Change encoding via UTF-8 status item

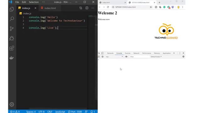(x=41, y=112)
